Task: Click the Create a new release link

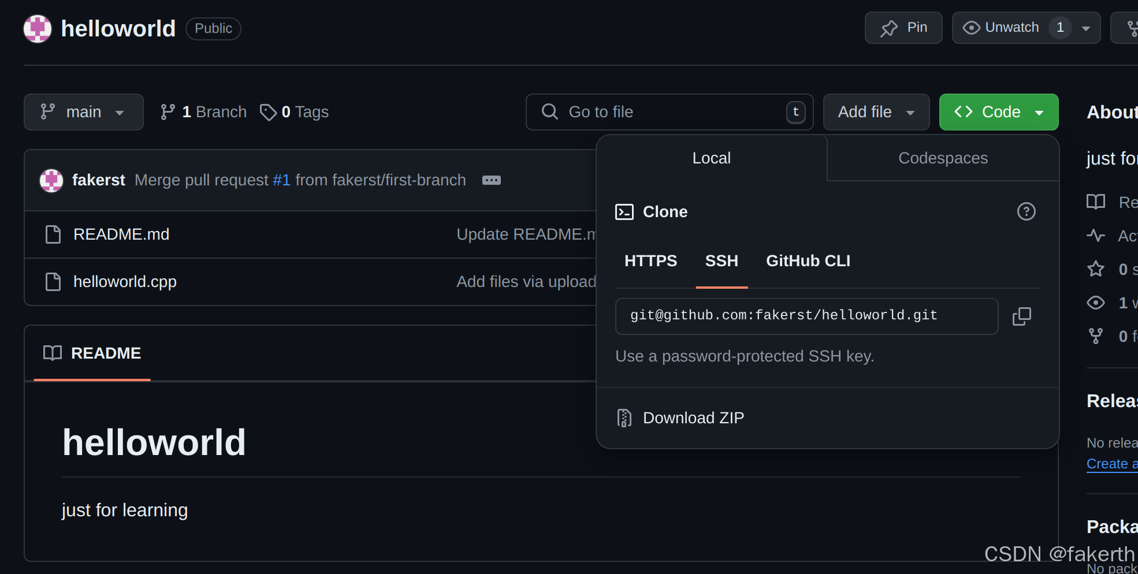Action: pyautogui.click(x=1112, y=464)
